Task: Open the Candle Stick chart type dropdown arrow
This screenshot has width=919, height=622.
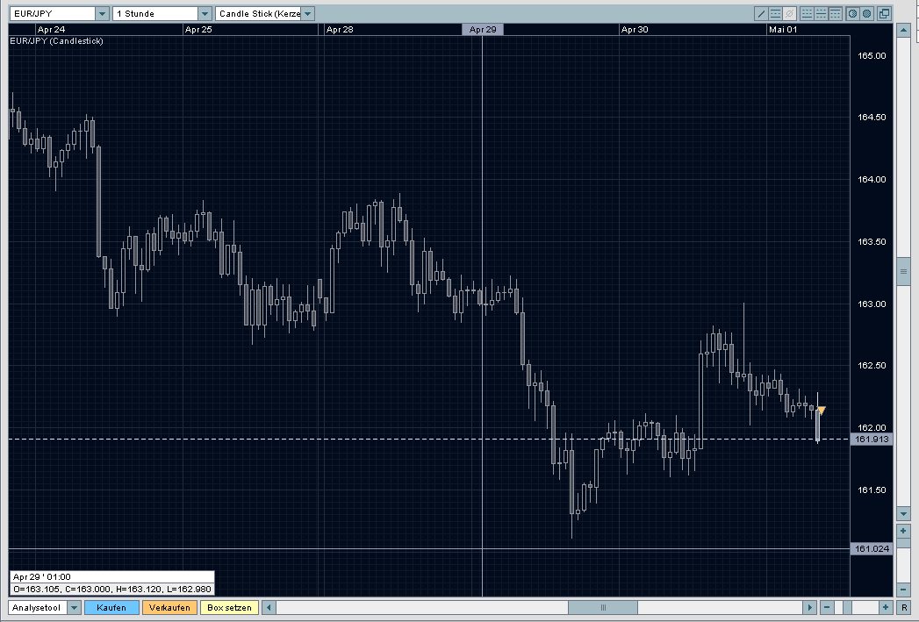Action: [308, 13]
